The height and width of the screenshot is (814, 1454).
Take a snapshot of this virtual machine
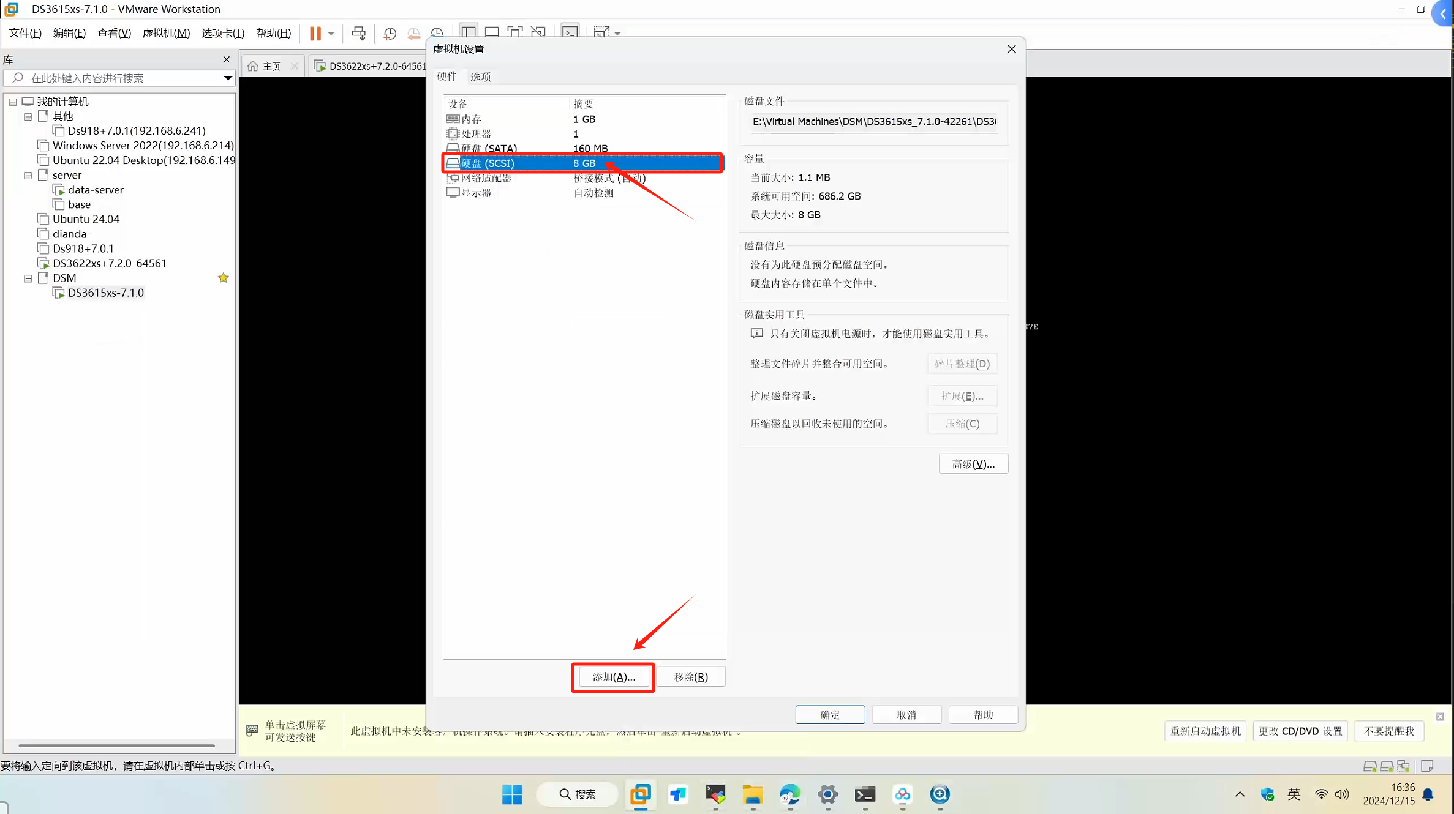[x=390, y=32]
